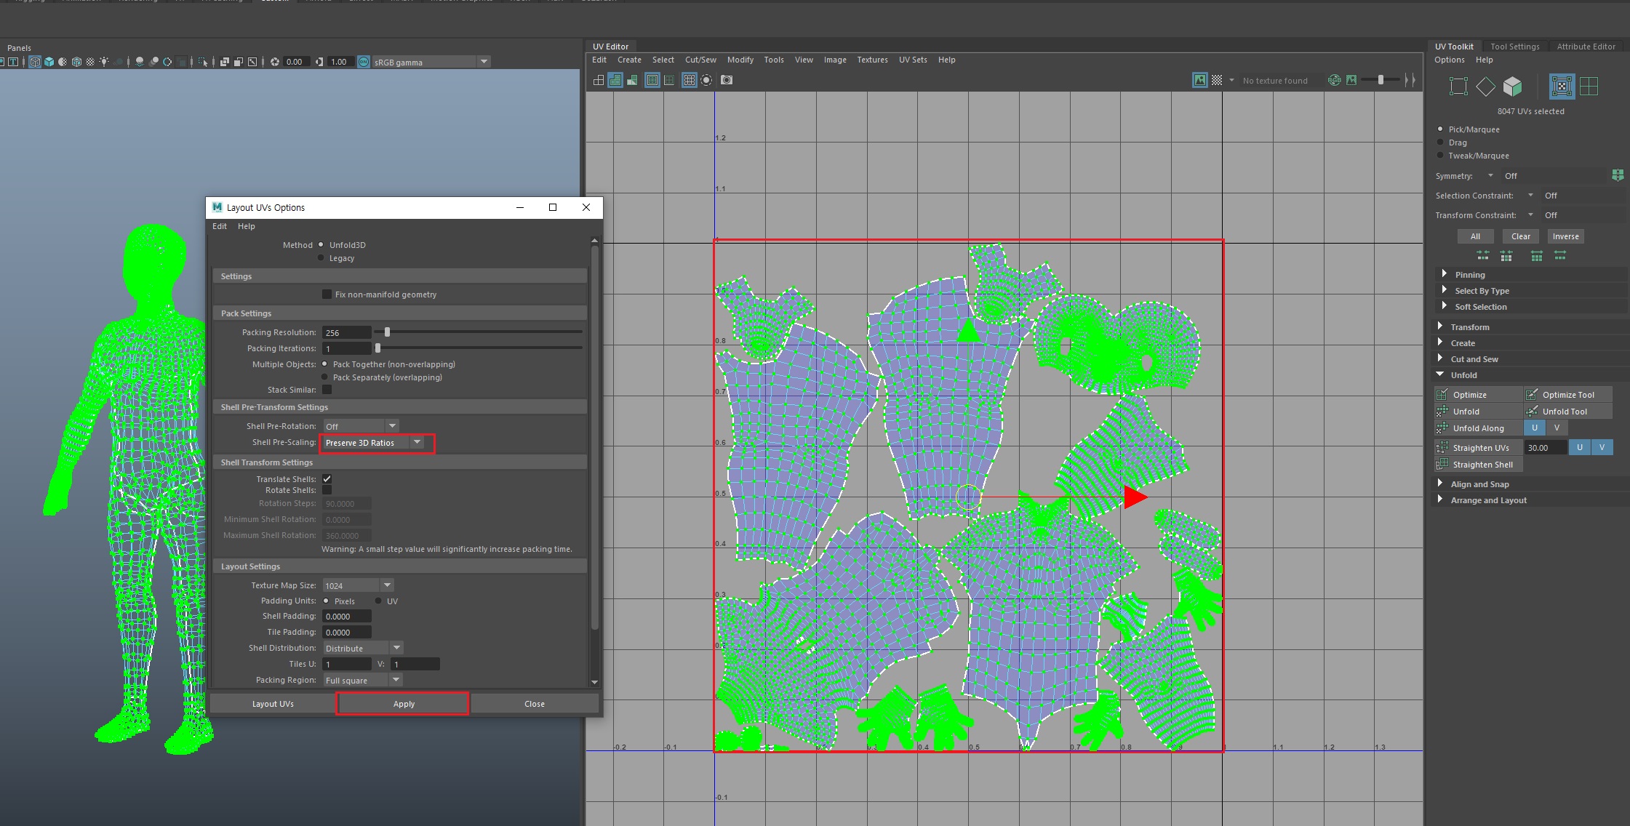Viewport: 1630px width, 826px height.
Task: Expand the Align and Snap section
Action: pos(1479,484)
